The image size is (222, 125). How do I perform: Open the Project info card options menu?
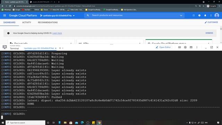(x=71, y=43)
